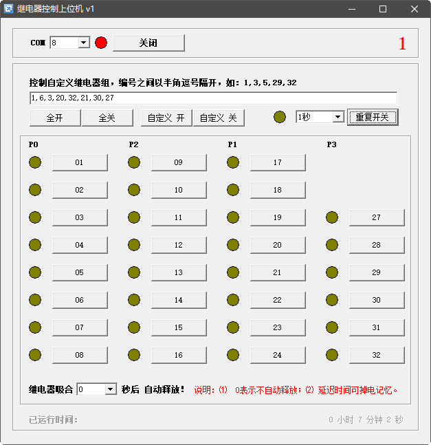This screenshot has height=445, width=431.
Task: Click the status LED beside relay 02
Action: pos(35,190)
